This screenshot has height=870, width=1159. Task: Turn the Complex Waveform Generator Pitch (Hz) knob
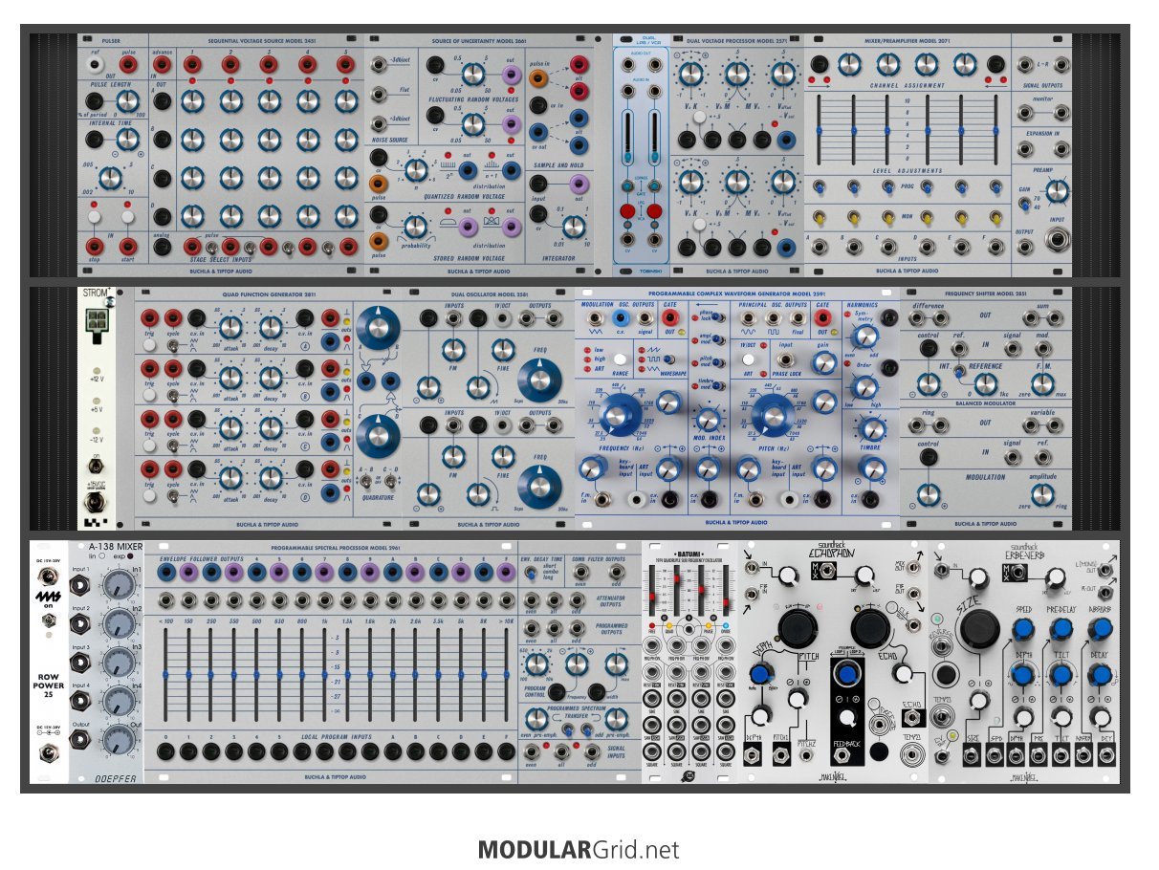click(x=773, y=417)
